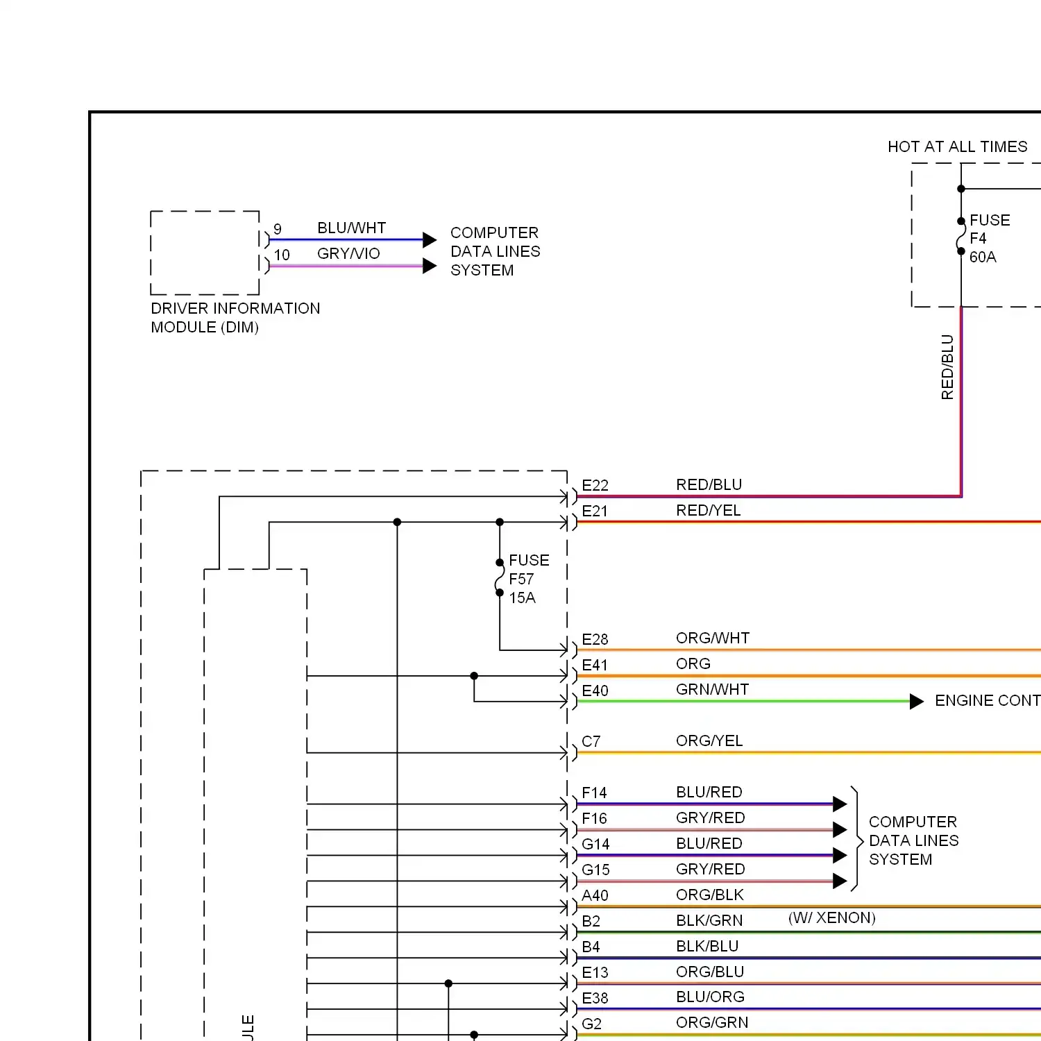Click the E21 connector pin label

pyautogui.click(x=594, y=511)
